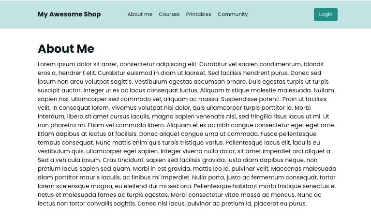Visit the Community section link
Viewport: 371px width, 221px height.
coord(233,15)
